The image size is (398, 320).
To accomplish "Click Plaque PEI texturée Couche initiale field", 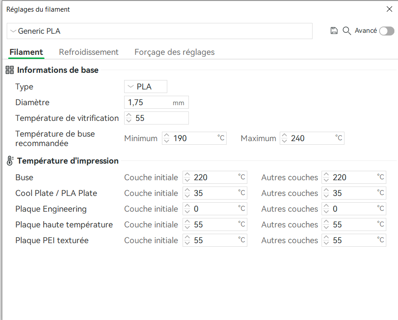I will tap(215, 240).
